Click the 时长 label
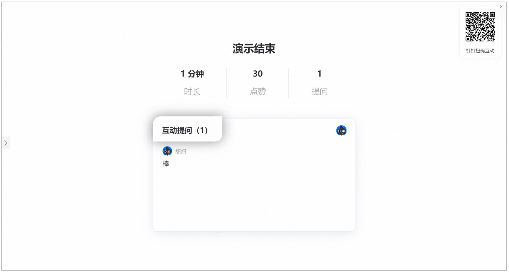The width and height of the screenshot is (509, 272). [192, 92]
